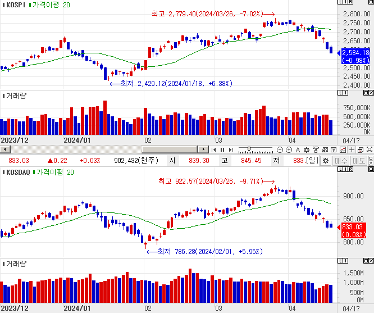The image size is (374, 313).
Task: Show the data table view icon
Action: coord(334,149)
